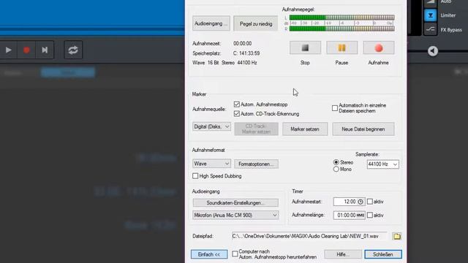
Task: Click disabled CD Track Marker setzen button
Action: tap(256, 129)
